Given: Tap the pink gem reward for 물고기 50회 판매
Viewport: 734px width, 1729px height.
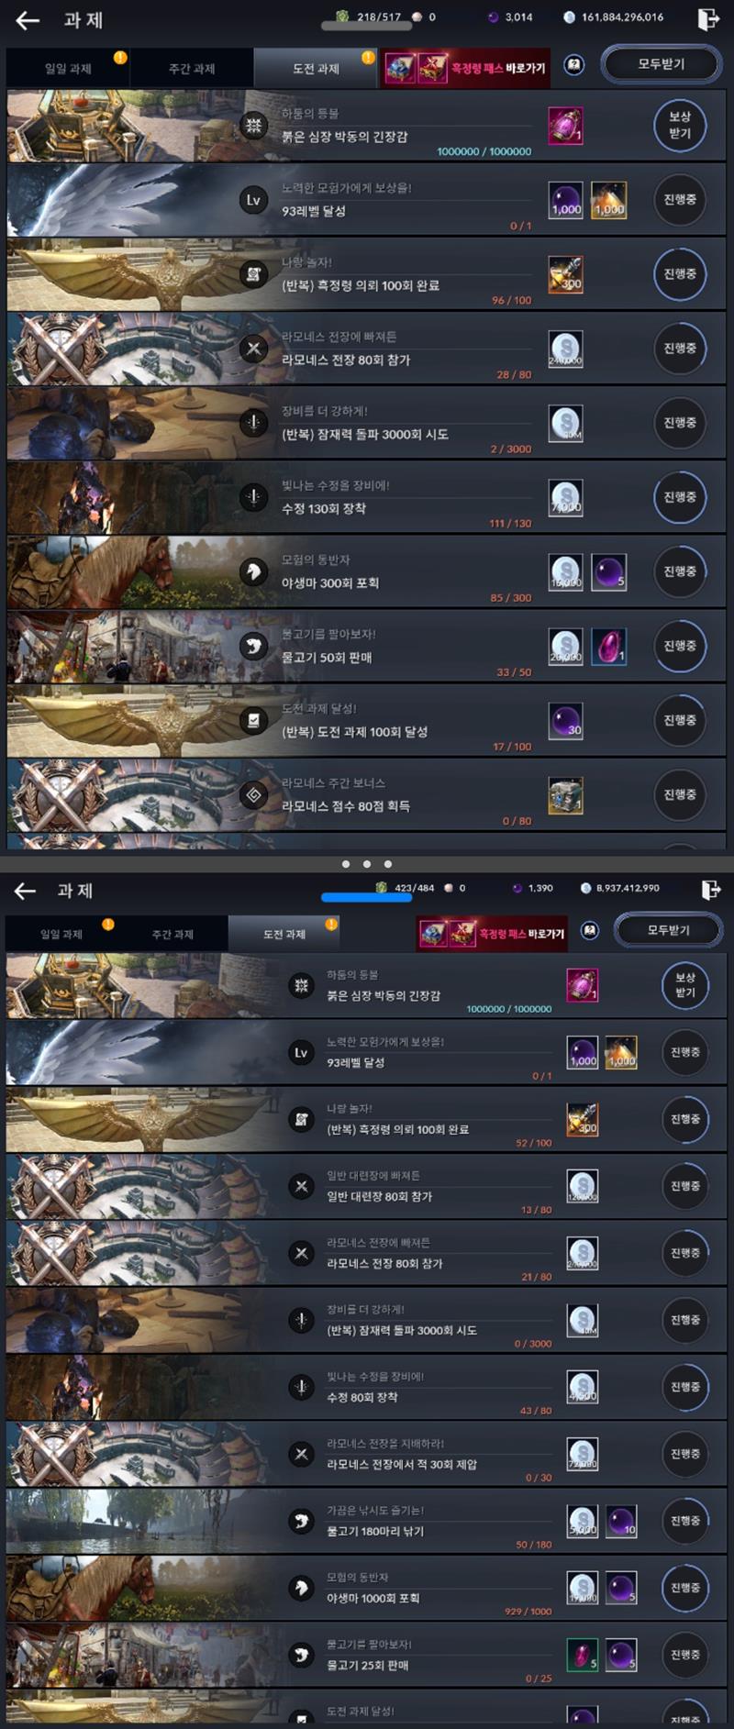Looking at the screenshot, I should [608, 647].
